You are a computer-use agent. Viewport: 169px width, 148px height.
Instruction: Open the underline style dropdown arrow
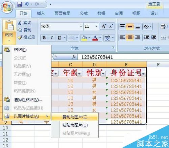65,38
